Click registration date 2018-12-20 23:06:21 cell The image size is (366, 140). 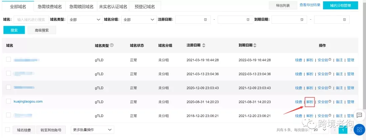[x=203, y=116]
